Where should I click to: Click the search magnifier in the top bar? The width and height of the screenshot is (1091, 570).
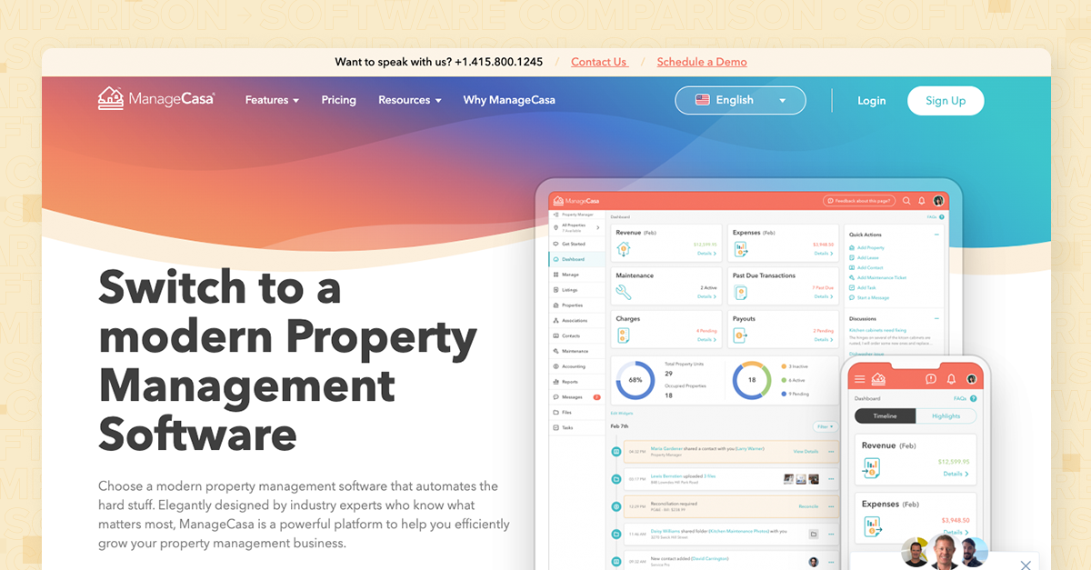(906, 200)
